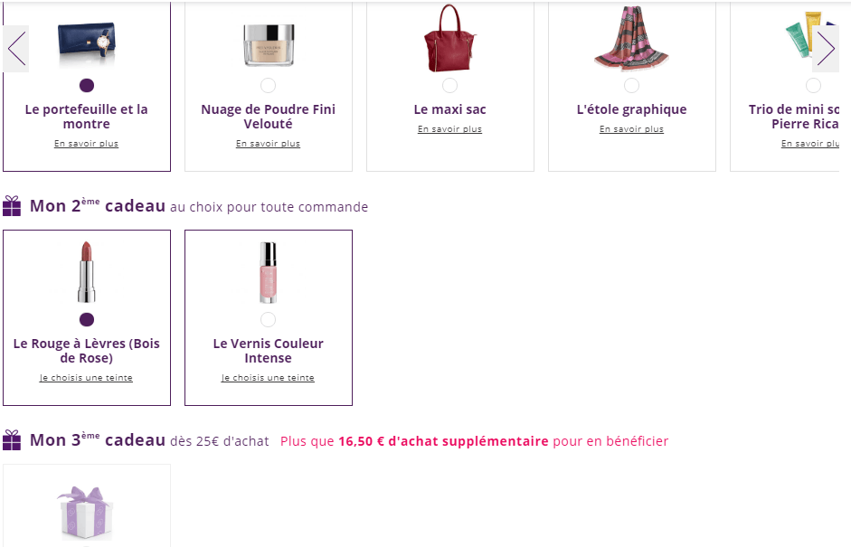Image resolution: width=851 pixels, height=547 pixels.
Task: Click the white gift box with purple ribbon
Action: point(86,514)
